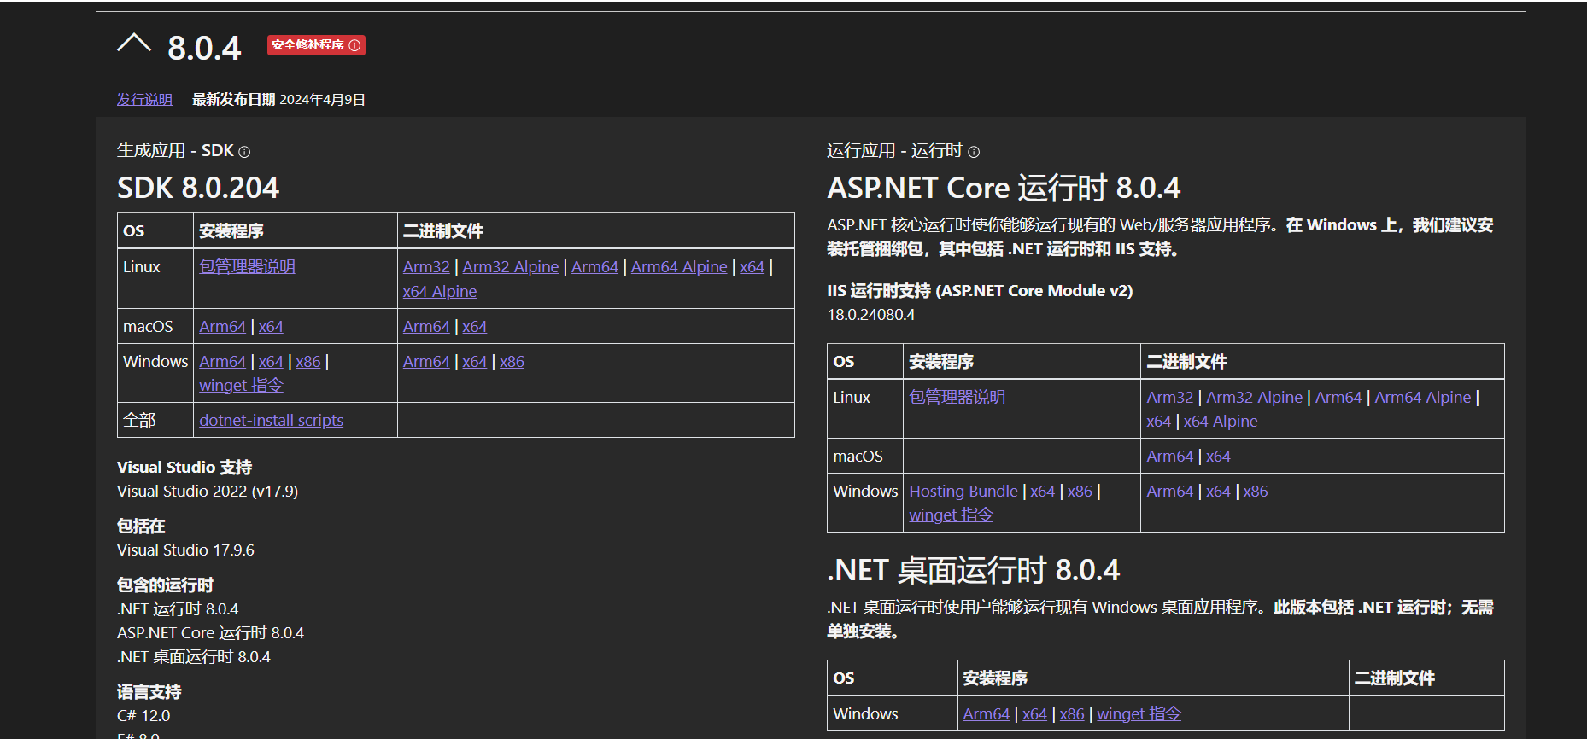The image size is (1587, 739).
Task: Download ASP.NET Core Linux Arm32 binary
Action: pyautogui.click(x=1169, y=397)
